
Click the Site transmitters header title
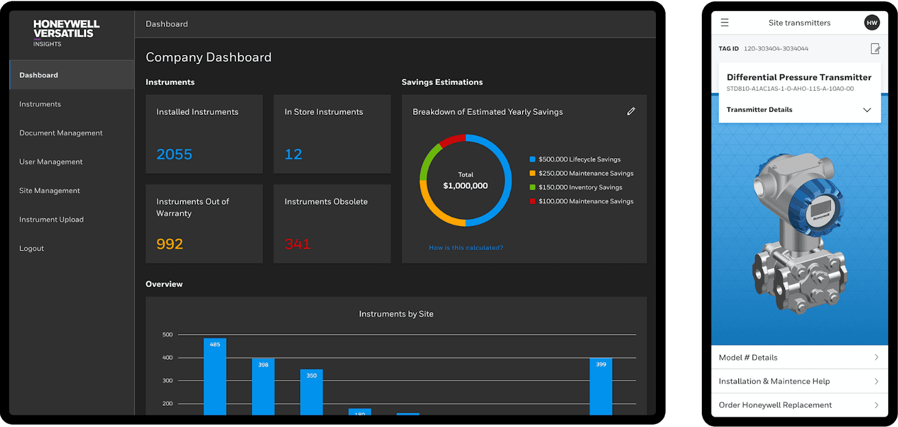pyautogui.click(x=800, y=23)
